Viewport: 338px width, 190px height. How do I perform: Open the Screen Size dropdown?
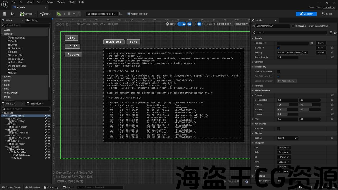coord(225,24)
